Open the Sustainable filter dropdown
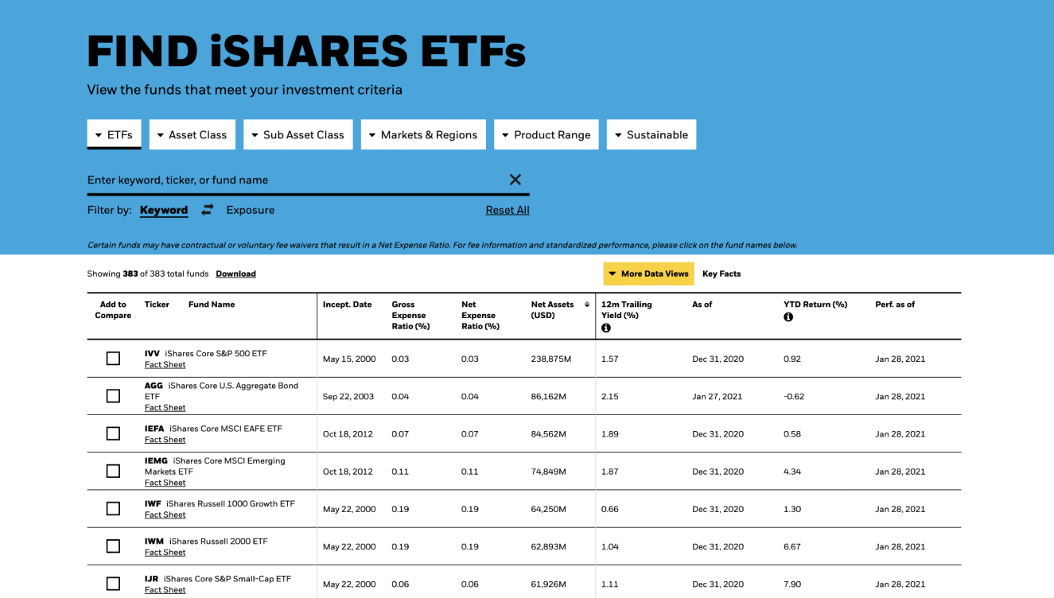1054x598 pixels. (x=651, y=134)
